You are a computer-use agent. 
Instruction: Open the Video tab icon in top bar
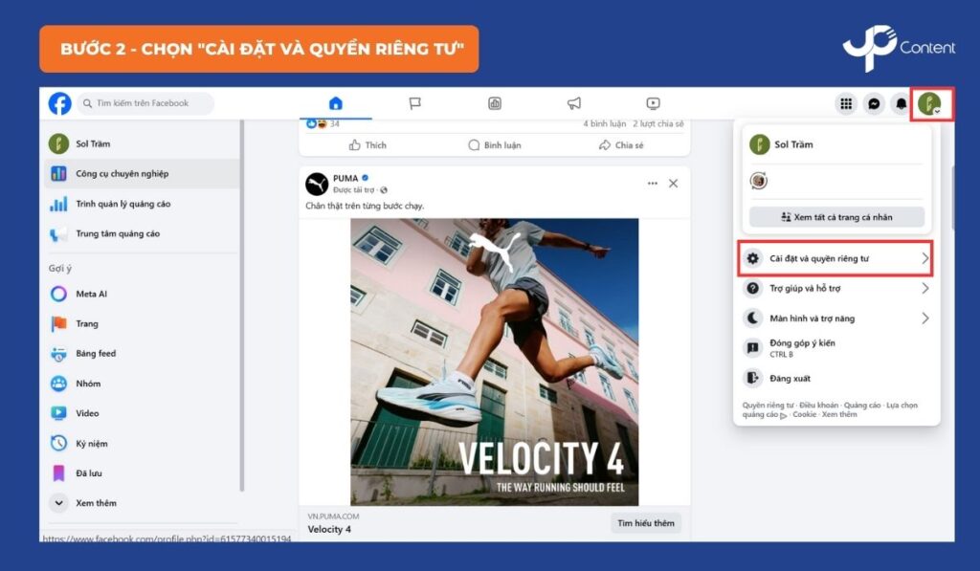pyautogui.click(x=653, y=103)
